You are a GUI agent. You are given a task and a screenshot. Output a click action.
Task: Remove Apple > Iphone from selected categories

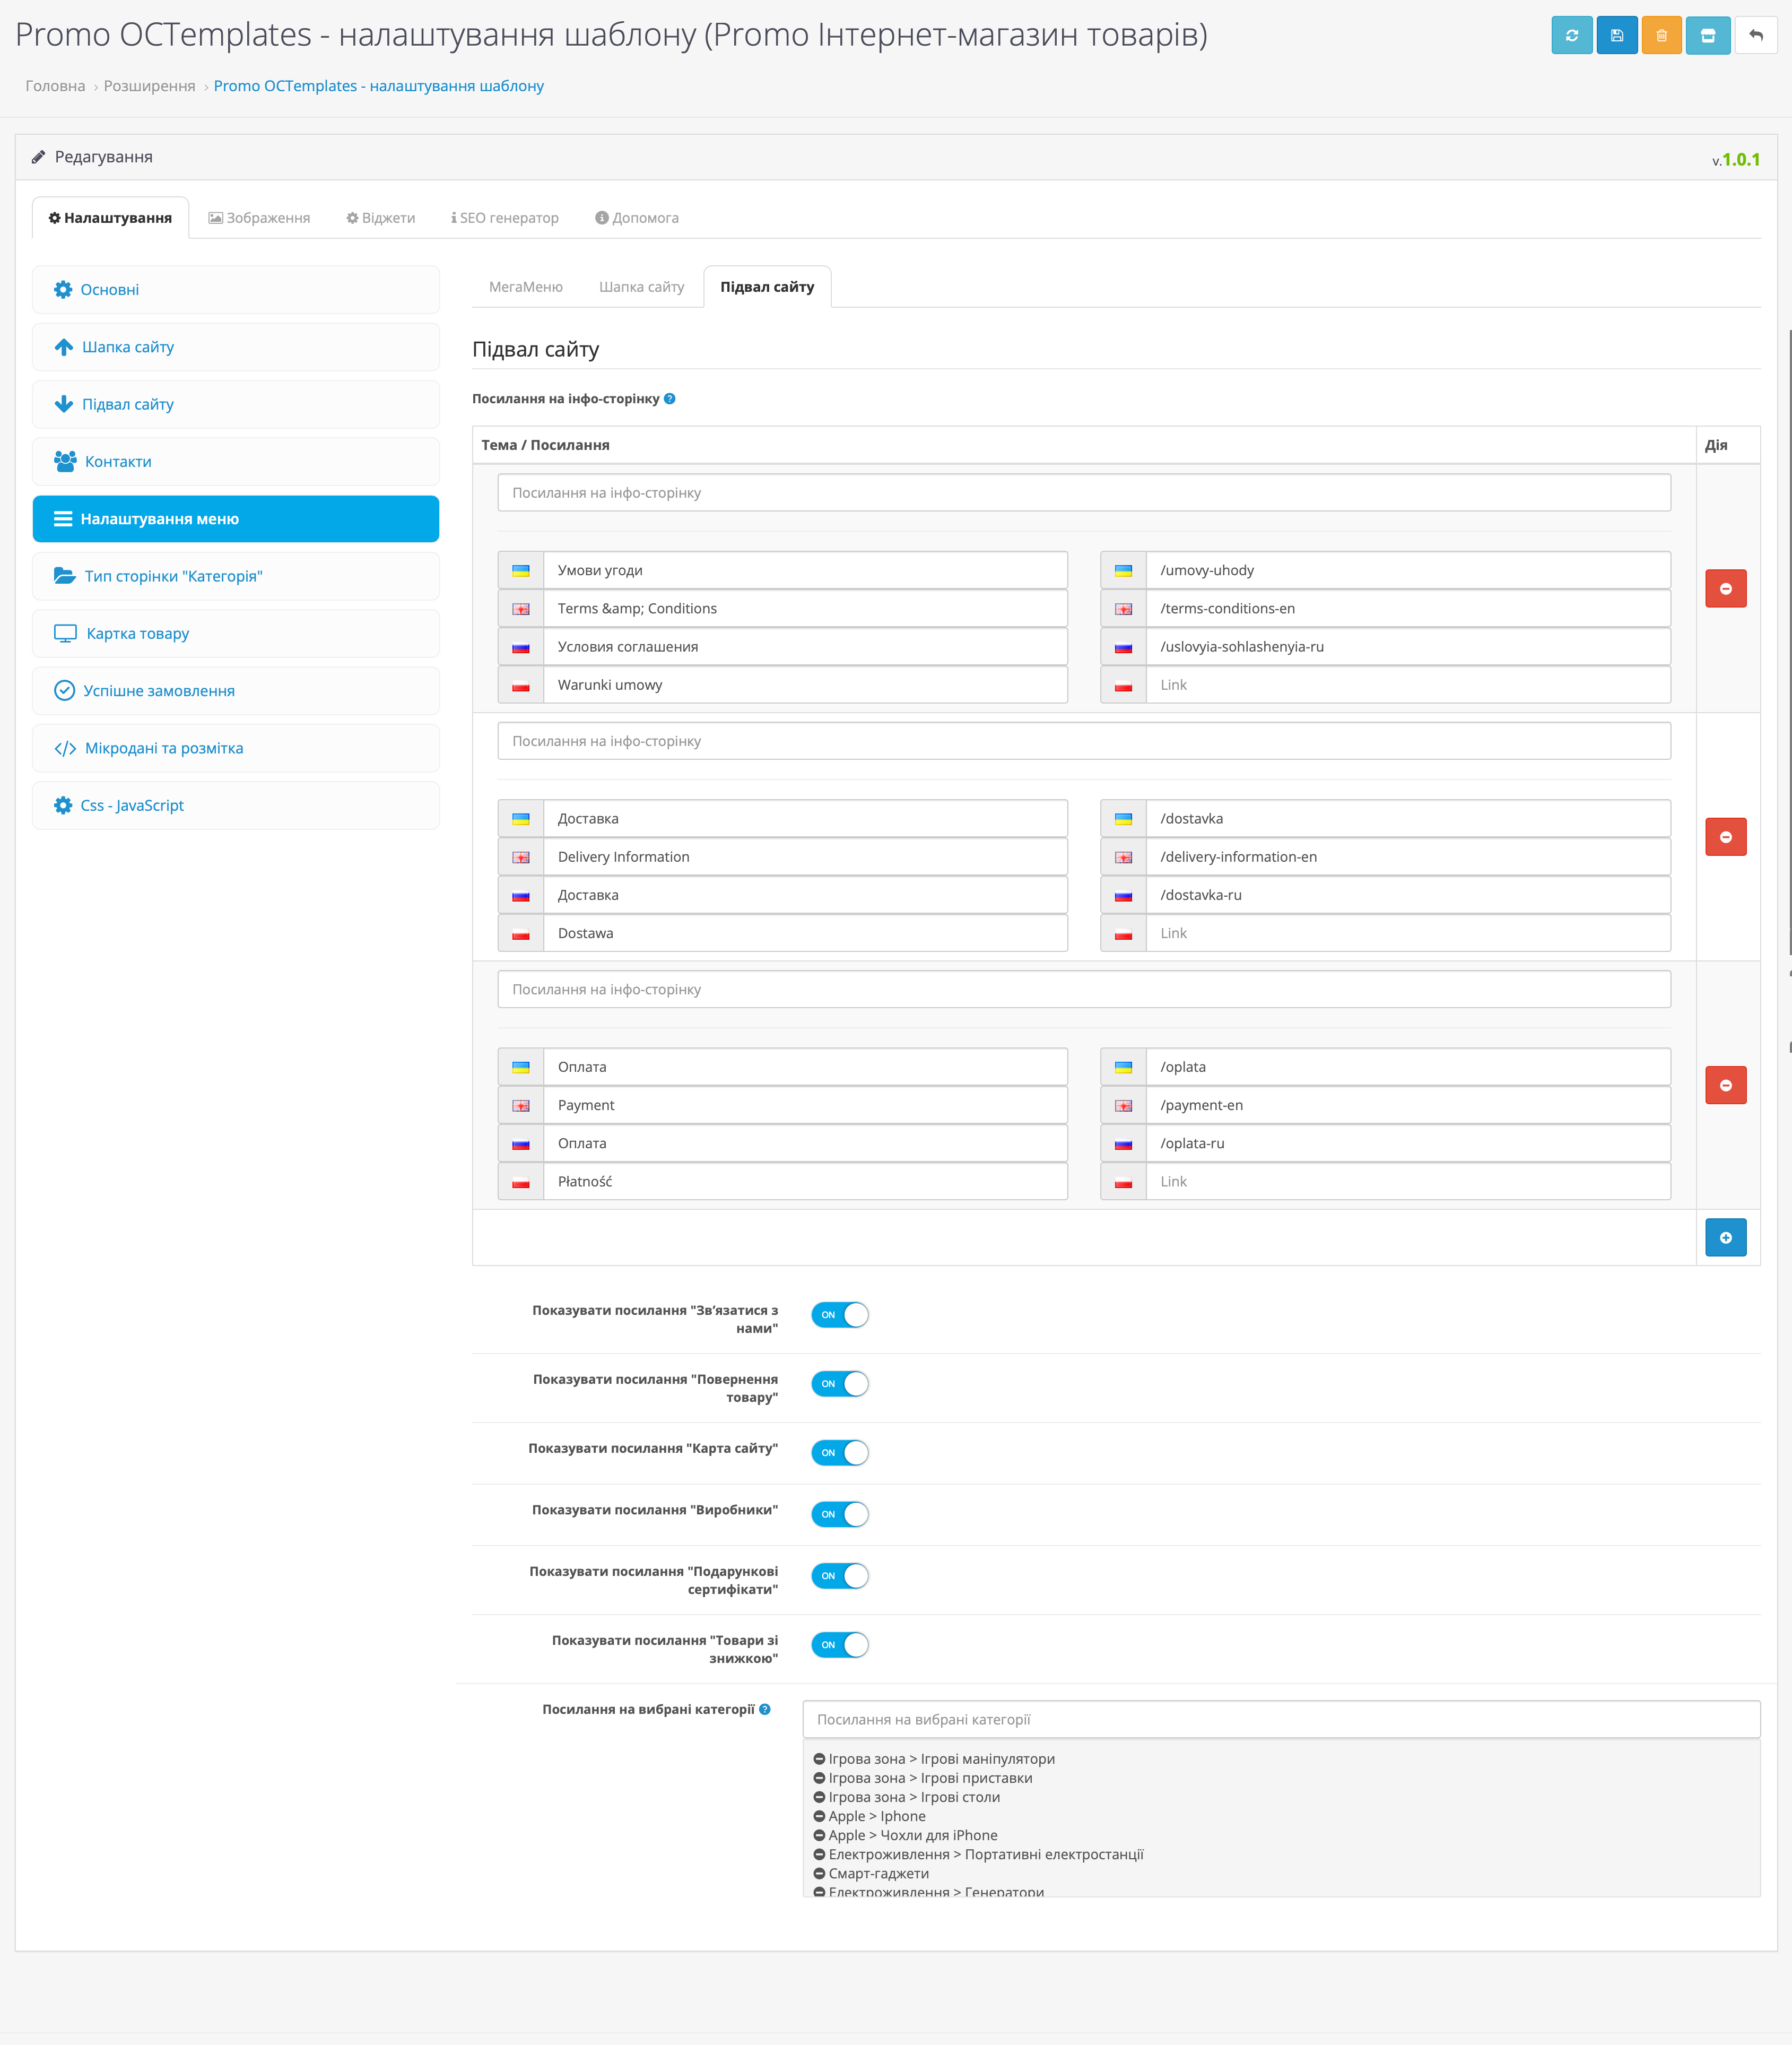(x=819, y=1816)
